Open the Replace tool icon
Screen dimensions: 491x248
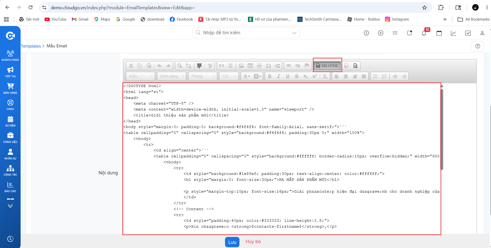click(189, 66)
